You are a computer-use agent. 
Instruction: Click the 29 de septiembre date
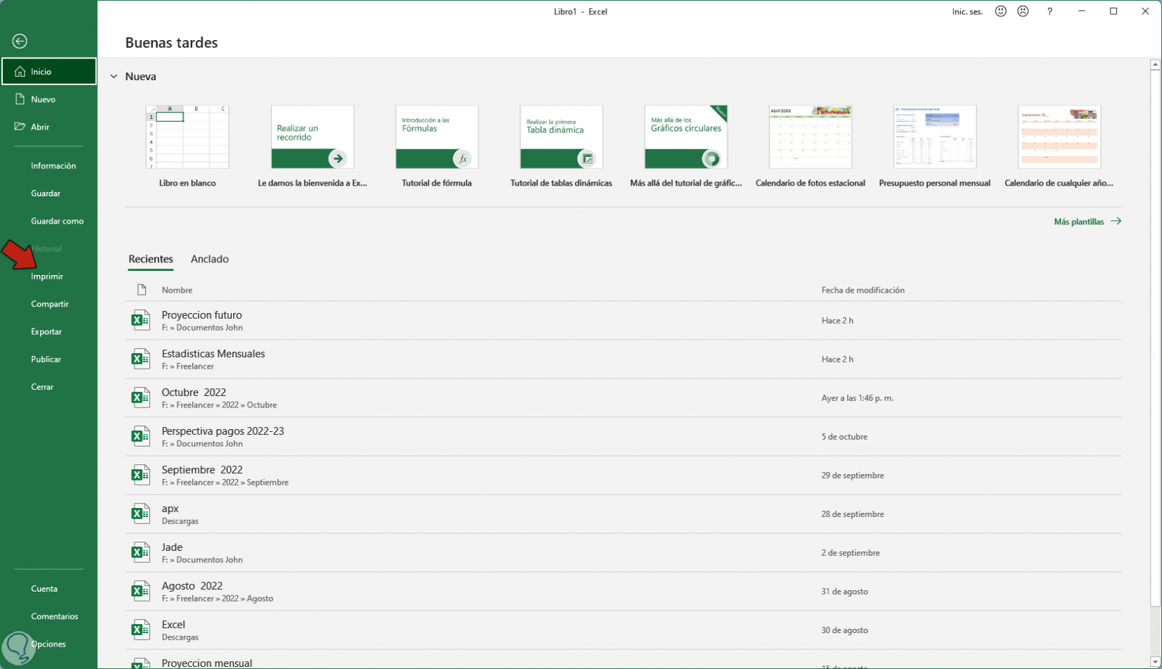(x=853, y=476)
